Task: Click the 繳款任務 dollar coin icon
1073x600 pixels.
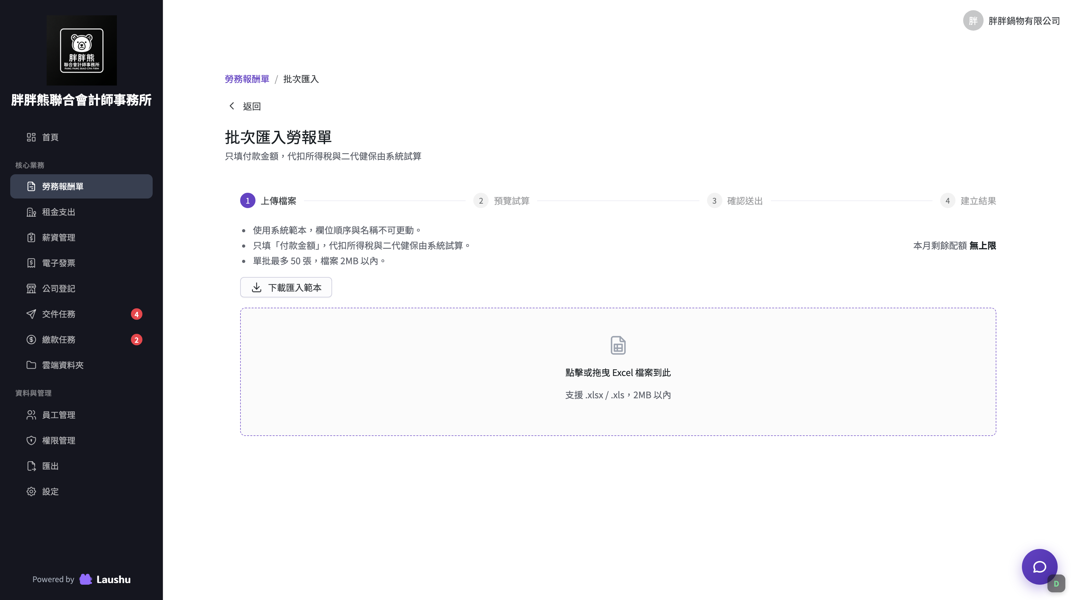Action: (x=31, y=339)
